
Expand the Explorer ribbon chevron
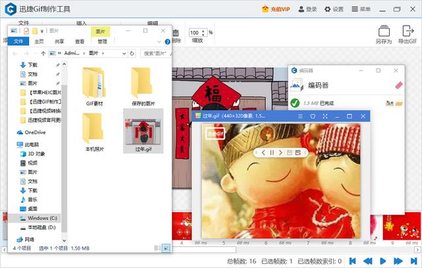158,41
